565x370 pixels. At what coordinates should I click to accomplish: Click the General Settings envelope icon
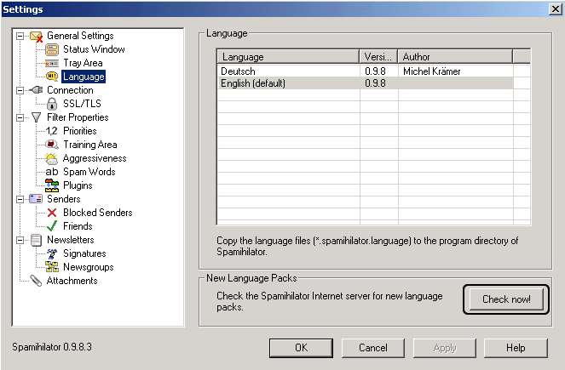(37, 36)
